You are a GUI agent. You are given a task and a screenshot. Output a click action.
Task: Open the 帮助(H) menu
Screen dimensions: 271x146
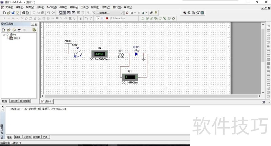pyautogui.click(x=128, y=7)
